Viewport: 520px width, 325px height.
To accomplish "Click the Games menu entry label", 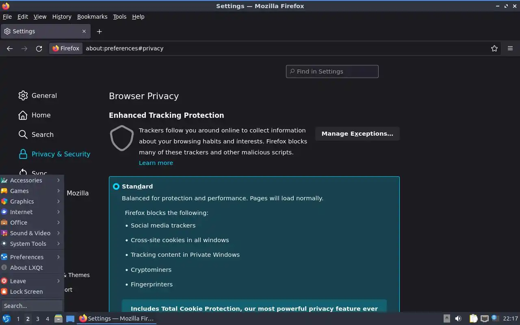I will 19,191.
